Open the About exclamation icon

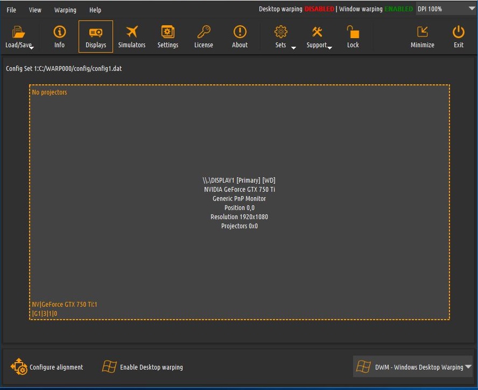pyautogui.click(x=240, y=32)
